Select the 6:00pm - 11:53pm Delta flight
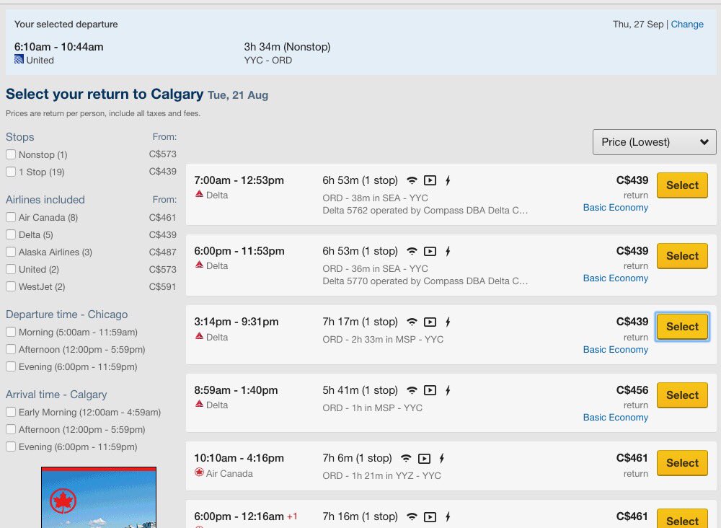Viewport: 721px width, 528px height. click(682, 256)
